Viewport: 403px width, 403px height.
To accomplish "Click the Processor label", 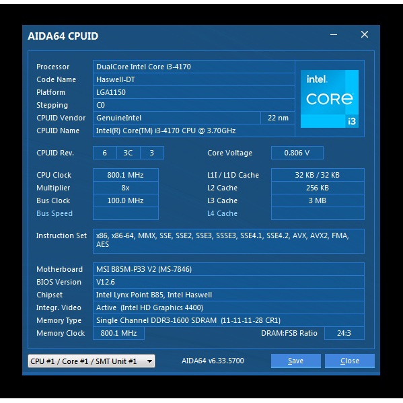I will (53, 67).
